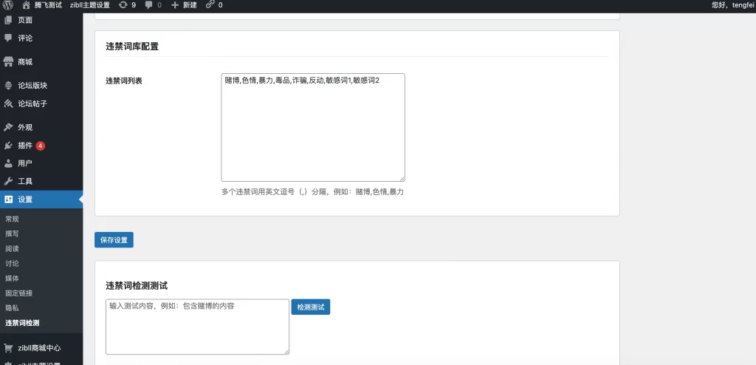Click 新建 in the admin bar
This screenshot has width=756, height=365.
pos(190,5)
